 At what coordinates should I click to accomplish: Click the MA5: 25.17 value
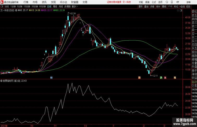23,10
